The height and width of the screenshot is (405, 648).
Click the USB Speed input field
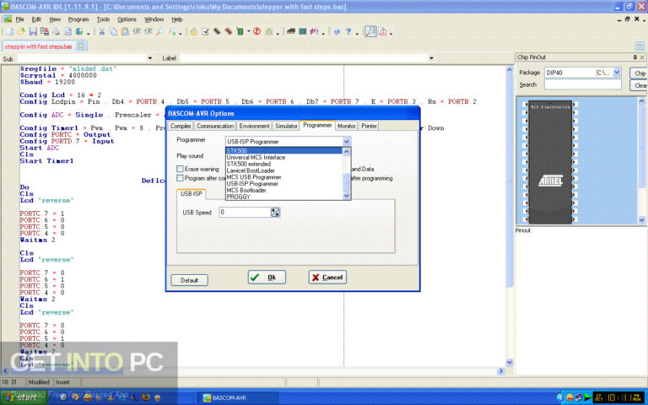coord(245,213)
